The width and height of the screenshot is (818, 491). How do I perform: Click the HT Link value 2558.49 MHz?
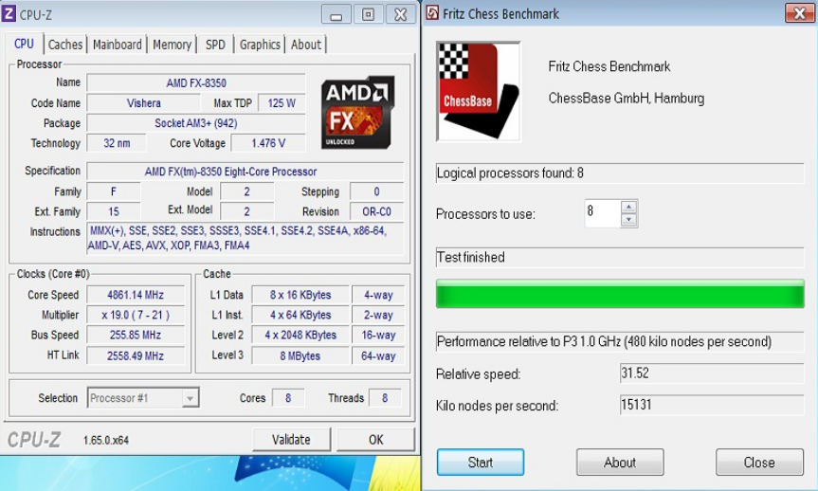136,355
